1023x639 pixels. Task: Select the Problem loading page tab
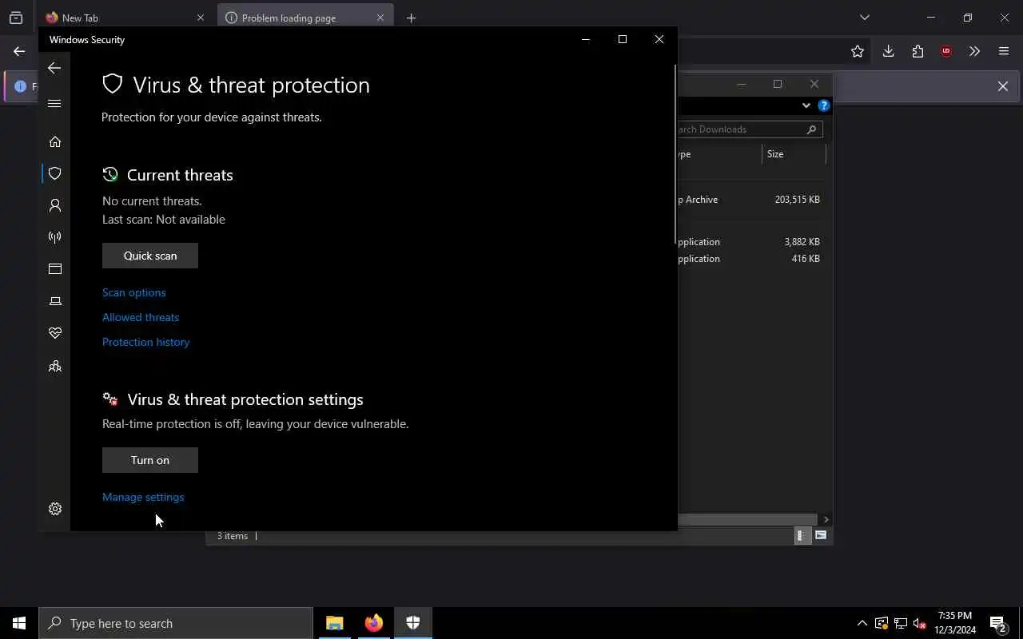[305, 18]
